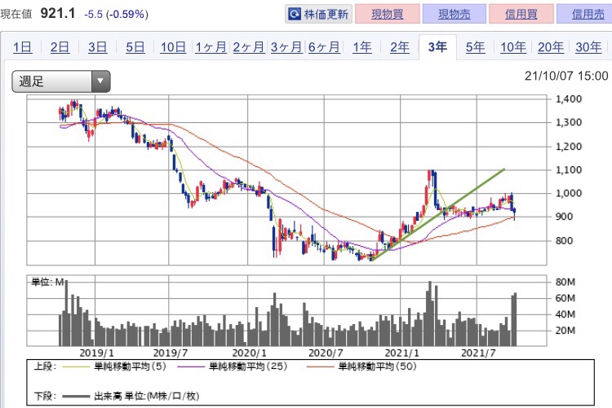
Task: Open the 信用売 link
Action: (x=588, y=14)
